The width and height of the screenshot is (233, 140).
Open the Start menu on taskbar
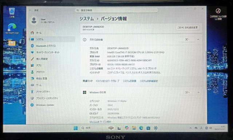coord(76,128)
